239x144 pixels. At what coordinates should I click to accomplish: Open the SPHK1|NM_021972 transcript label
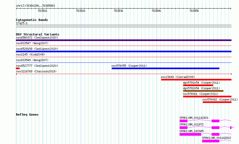(x=191, y=124)
